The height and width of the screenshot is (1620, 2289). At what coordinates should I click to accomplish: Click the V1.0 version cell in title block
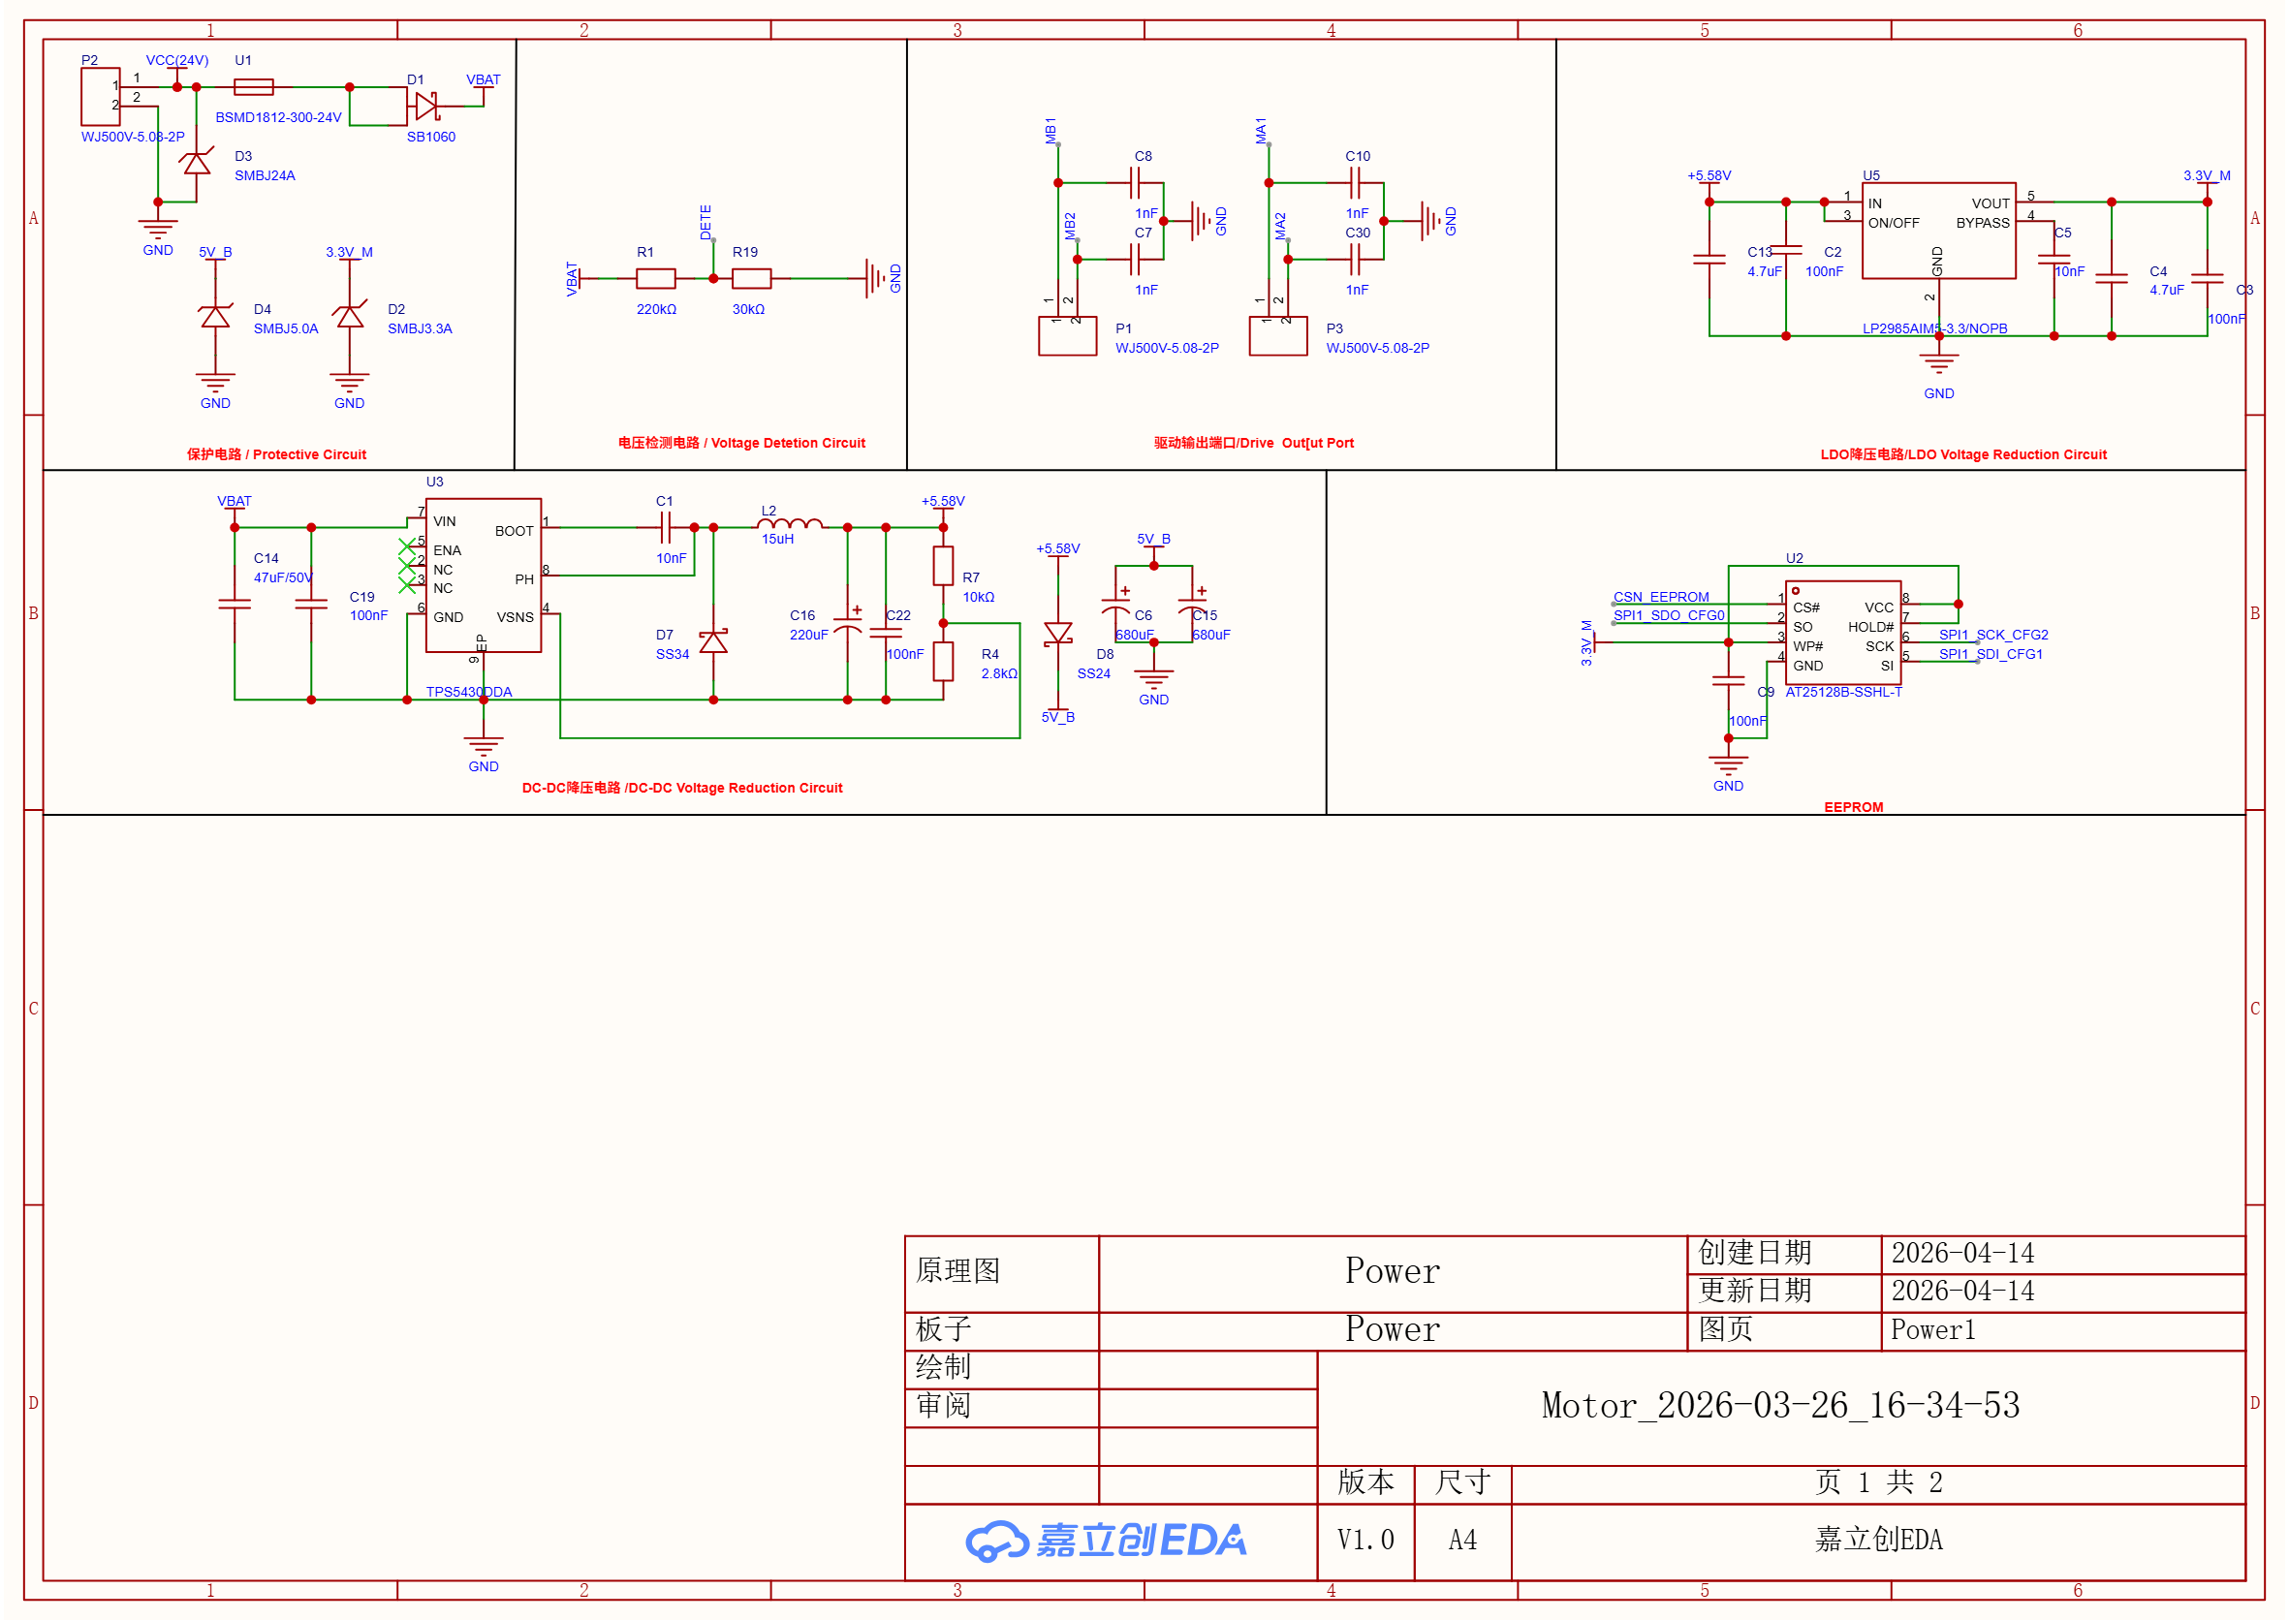tap(1365, 1541)
